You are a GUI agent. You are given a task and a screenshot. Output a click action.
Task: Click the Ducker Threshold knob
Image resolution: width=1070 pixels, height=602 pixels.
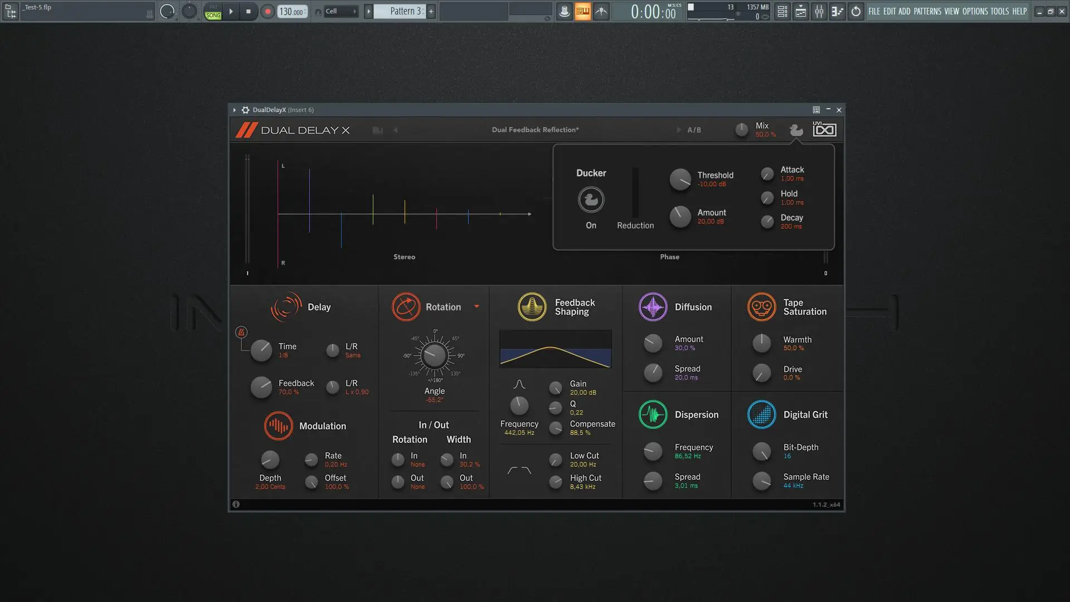click(x=680, y=179)
